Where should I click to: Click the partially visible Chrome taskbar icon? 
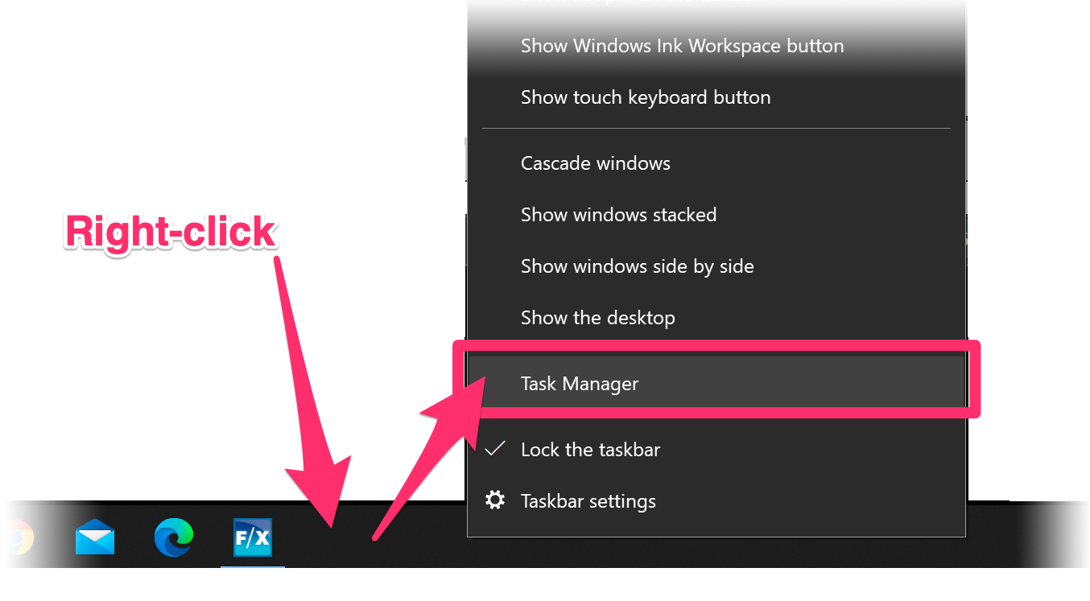click(x=18, y=537)
